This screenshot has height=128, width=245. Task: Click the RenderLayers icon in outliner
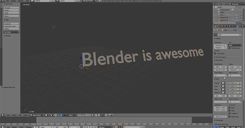[219, 10]
